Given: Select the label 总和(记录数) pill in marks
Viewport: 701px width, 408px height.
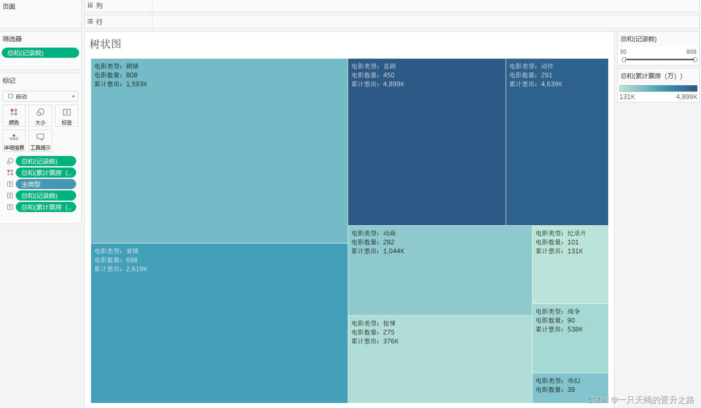Looking at the screenshot, I should pyautogui.click(x=46, y=195).
